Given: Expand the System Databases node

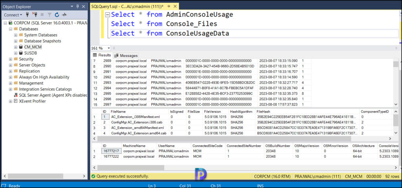Looking at the screenshot, I should pyautogui.click(x=16, y=35).
